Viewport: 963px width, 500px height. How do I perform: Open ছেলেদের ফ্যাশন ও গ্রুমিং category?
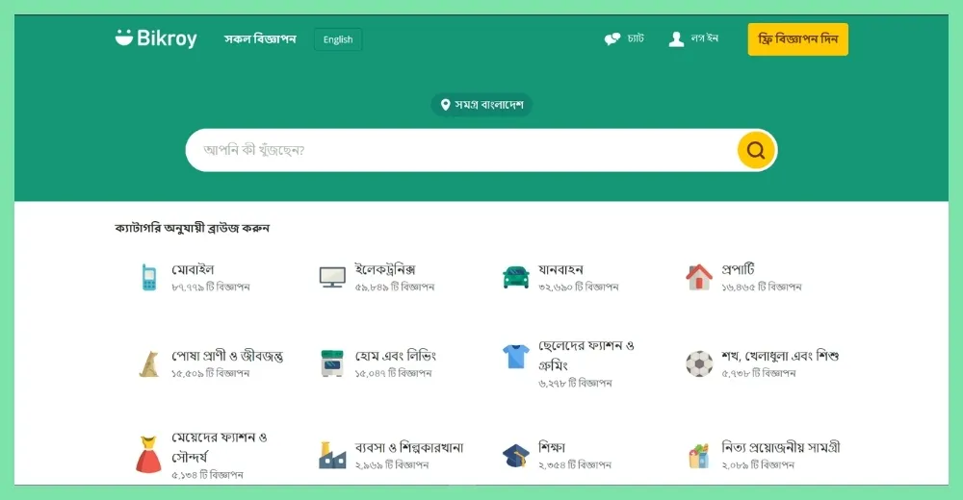[586, 355]
